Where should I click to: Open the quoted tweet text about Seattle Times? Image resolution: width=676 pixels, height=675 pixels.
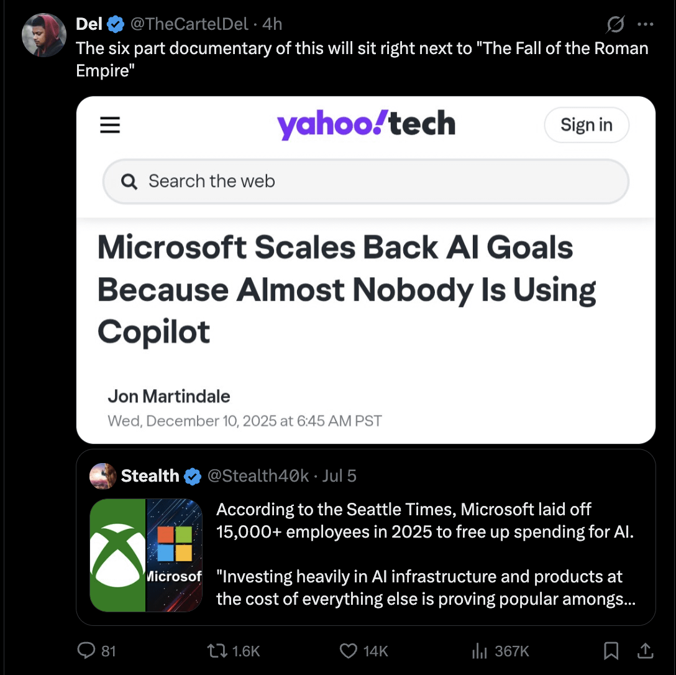coord(425,554)
